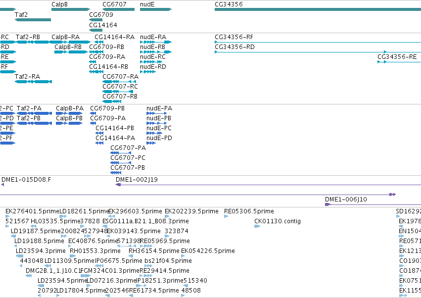The height and width of the screenshot is (298, 421).
Task: Open EST RE05306.5prime
Action: pyautogui.click(x=249, y=211)
